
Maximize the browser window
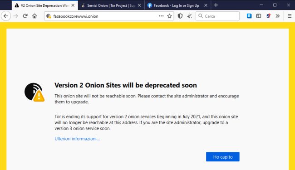[275, 5]
